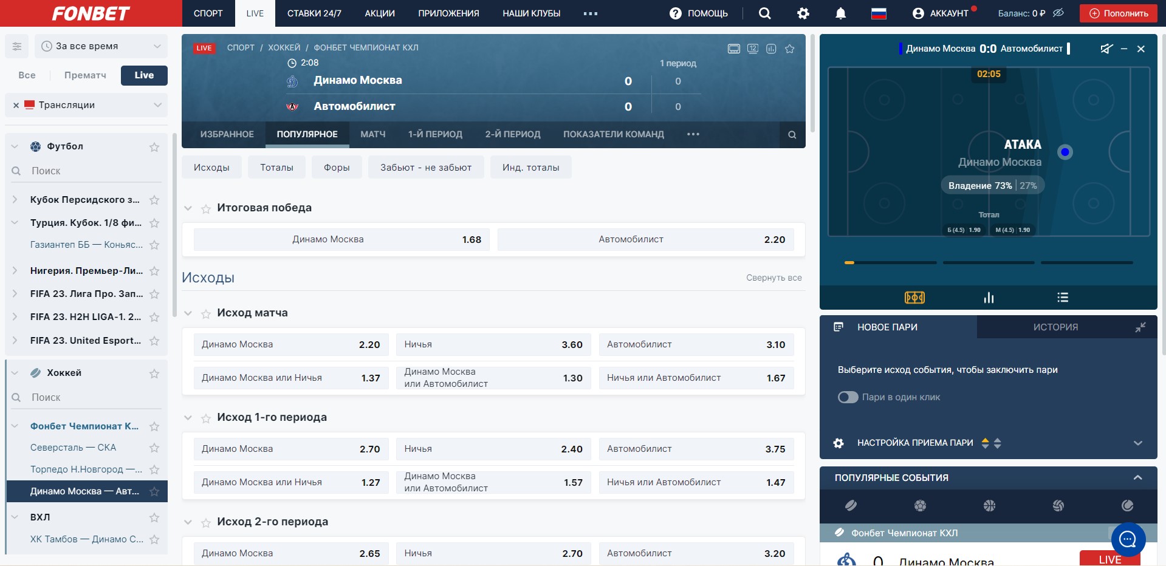Favorite the Футбол sport with its star
This screenshot has width=1166, height=566.
click(154, 147)
